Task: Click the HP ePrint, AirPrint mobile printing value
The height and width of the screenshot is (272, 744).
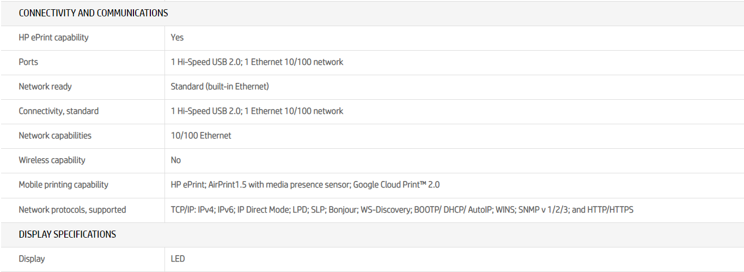Action: (305, 185)
